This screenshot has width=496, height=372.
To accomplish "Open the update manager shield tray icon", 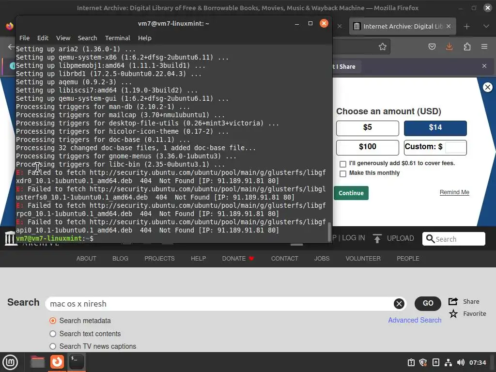I will point(423,362).
